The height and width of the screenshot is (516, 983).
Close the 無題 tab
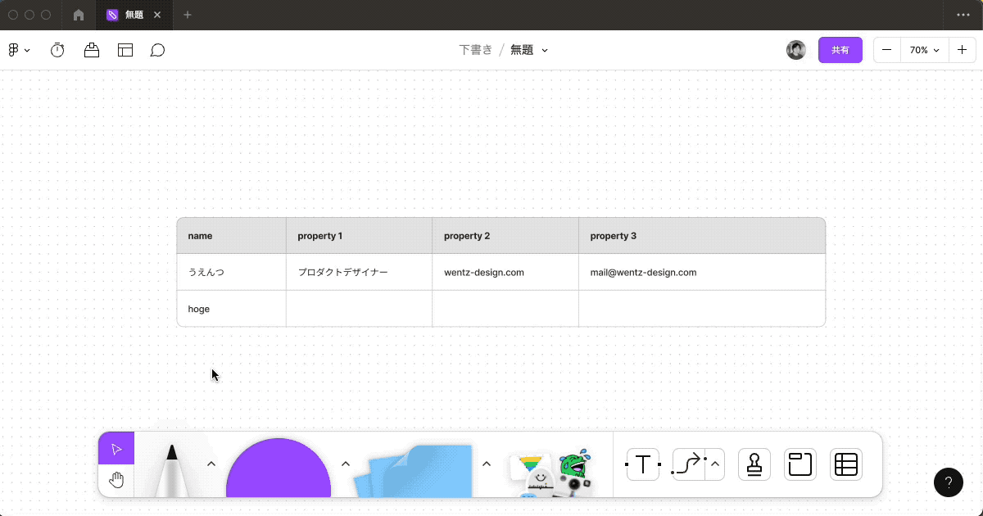157,15
